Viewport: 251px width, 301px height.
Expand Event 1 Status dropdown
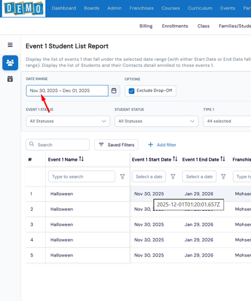68,121
